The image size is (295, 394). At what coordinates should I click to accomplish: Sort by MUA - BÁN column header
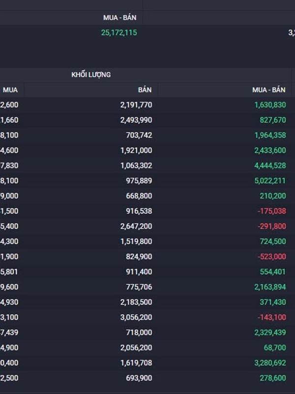pos(268,90)
